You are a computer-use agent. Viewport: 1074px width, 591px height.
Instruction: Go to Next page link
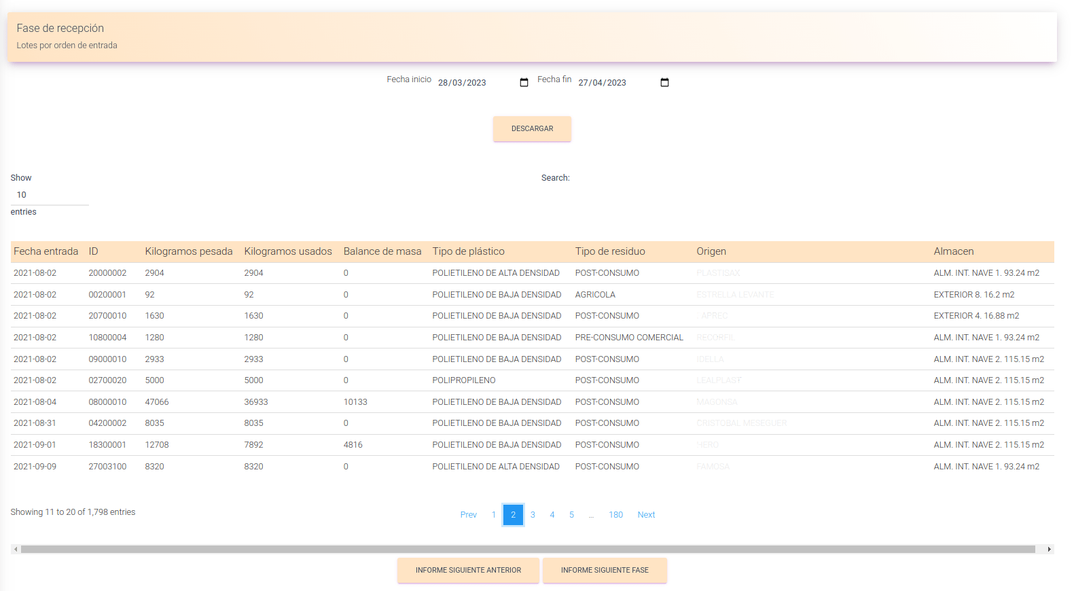click(646, 515)
